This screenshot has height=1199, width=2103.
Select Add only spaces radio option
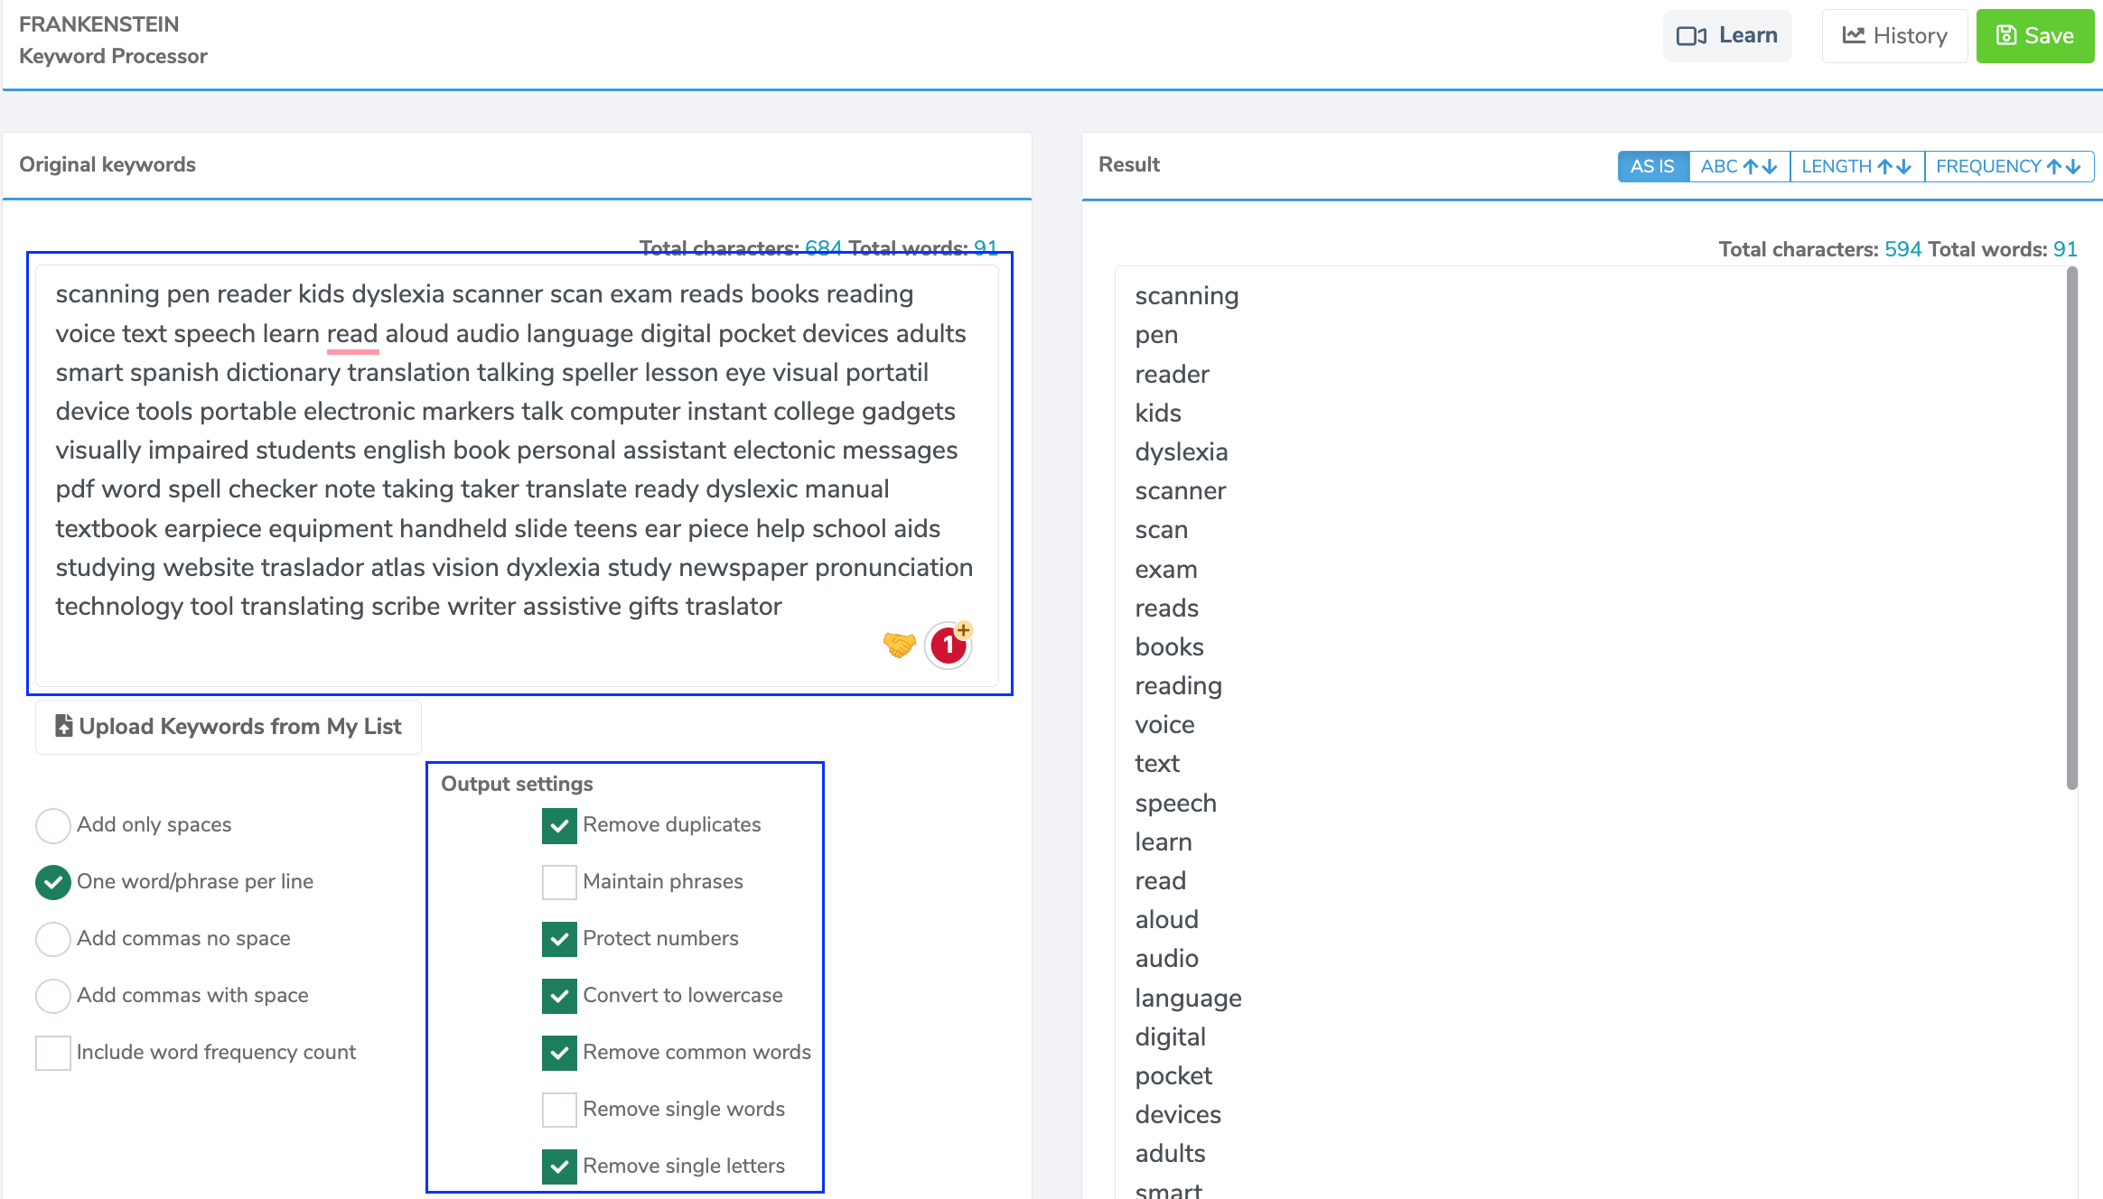click(53, 825)
